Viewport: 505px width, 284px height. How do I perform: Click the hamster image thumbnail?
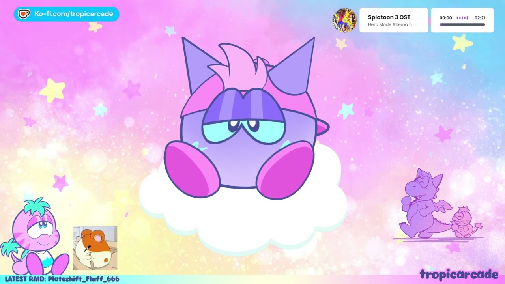point(95,248)
